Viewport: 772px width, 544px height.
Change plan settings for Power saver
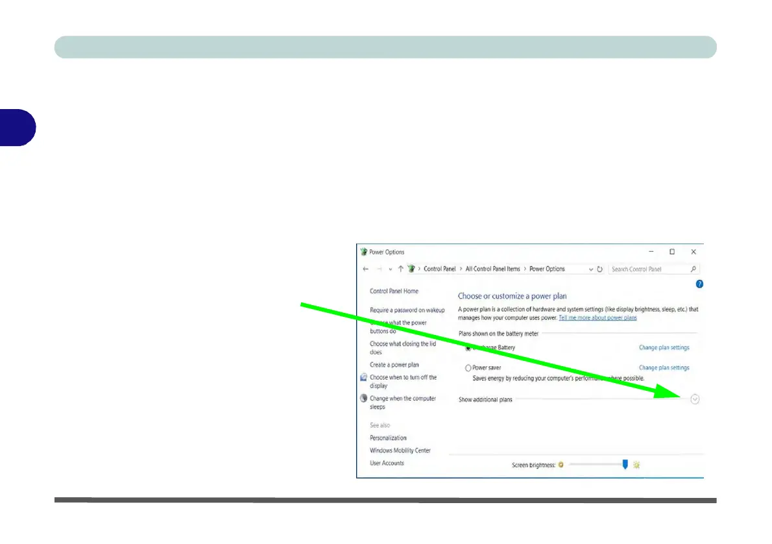[x=664, y=367]
